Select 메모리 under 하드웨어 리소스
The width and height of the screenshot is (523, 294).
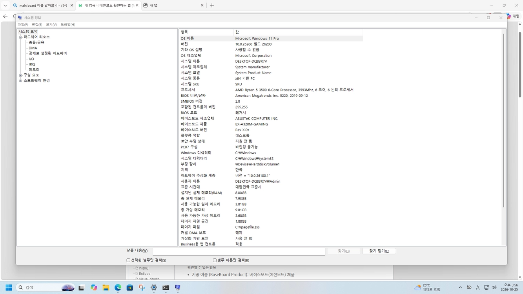tap(34, 69)
